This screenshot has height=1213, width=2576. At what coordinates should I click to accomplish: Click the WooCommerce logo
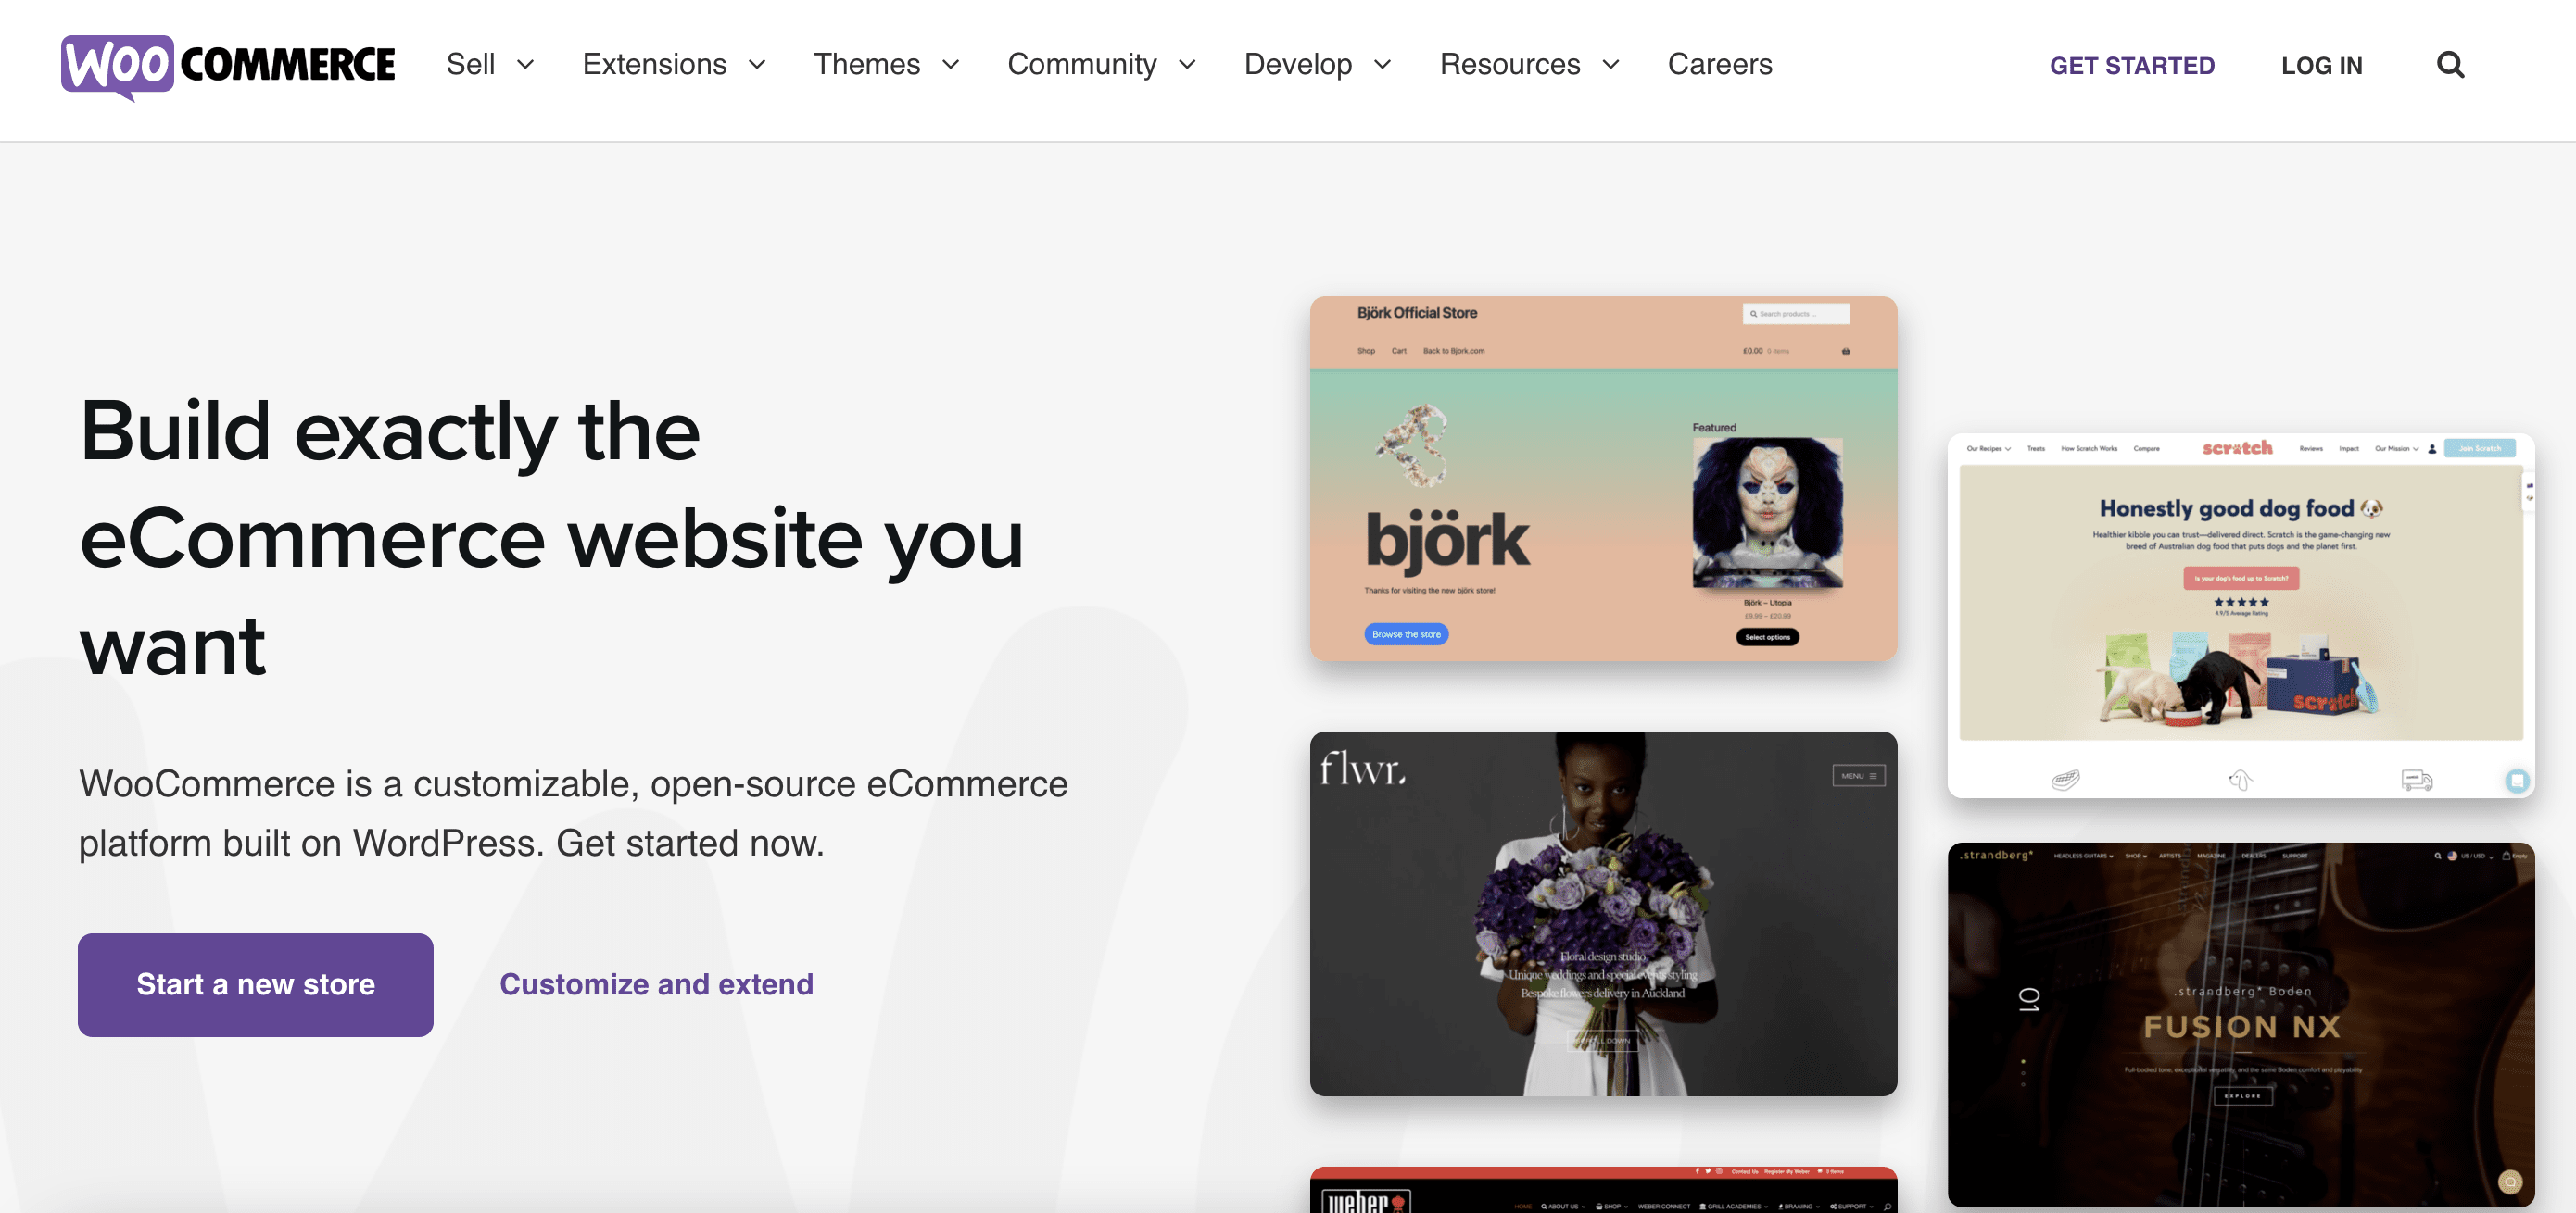[228, 66]
